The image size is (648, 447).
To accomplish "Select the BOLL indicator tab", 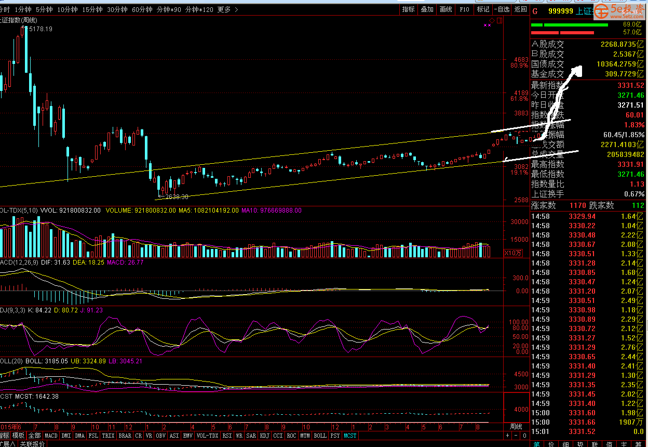I will (x=321, y=436).
